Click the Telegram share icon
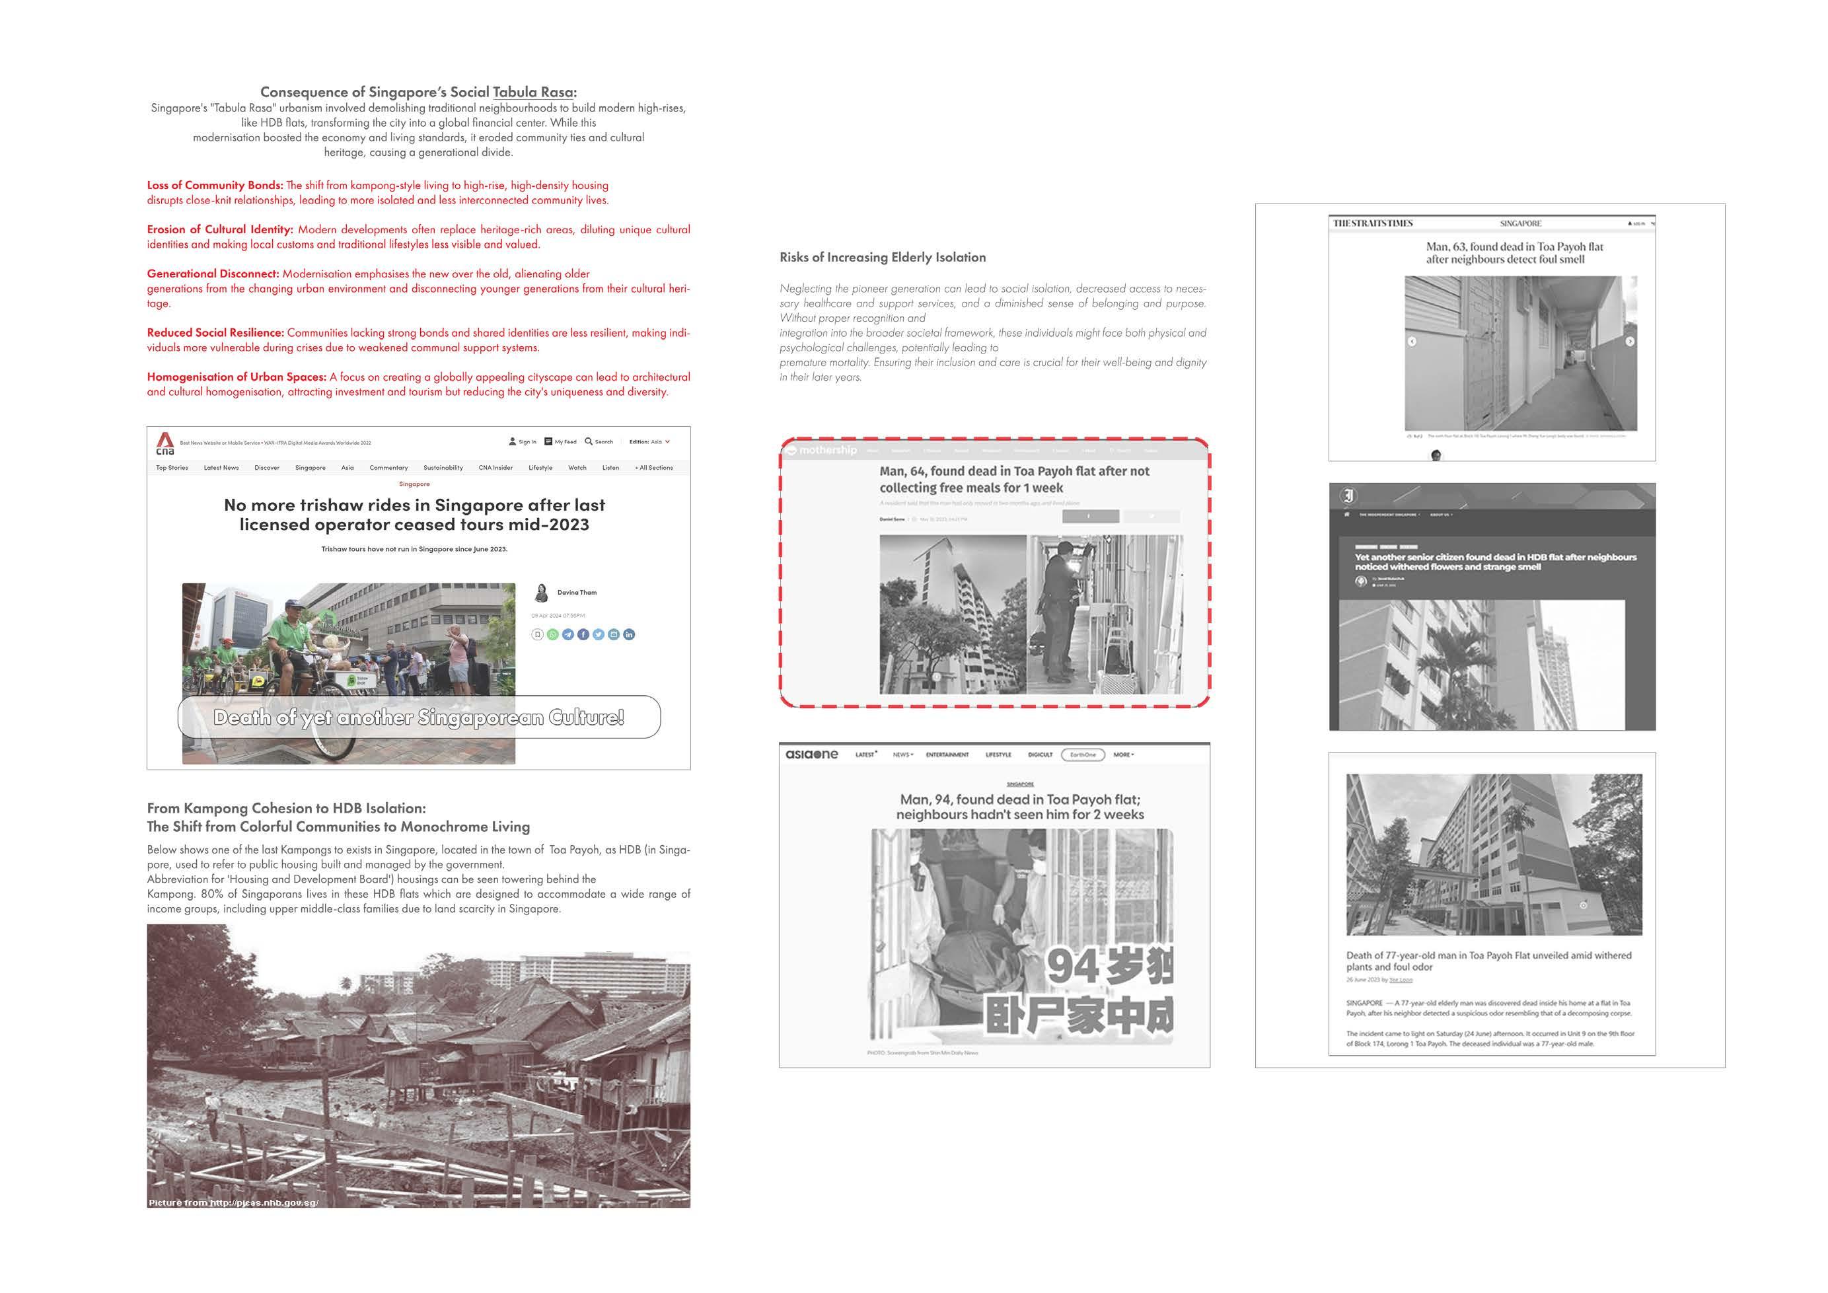The height and width of the screenshot is (1293, 1828). pyautogui.click(x=567, y=634)
